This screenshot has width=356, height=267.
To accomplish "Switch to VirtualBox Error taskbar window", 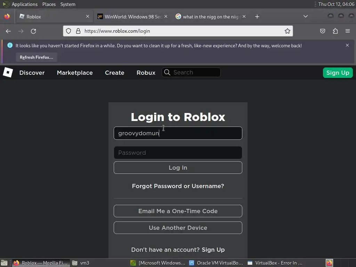I will click(x=275, y=263).
